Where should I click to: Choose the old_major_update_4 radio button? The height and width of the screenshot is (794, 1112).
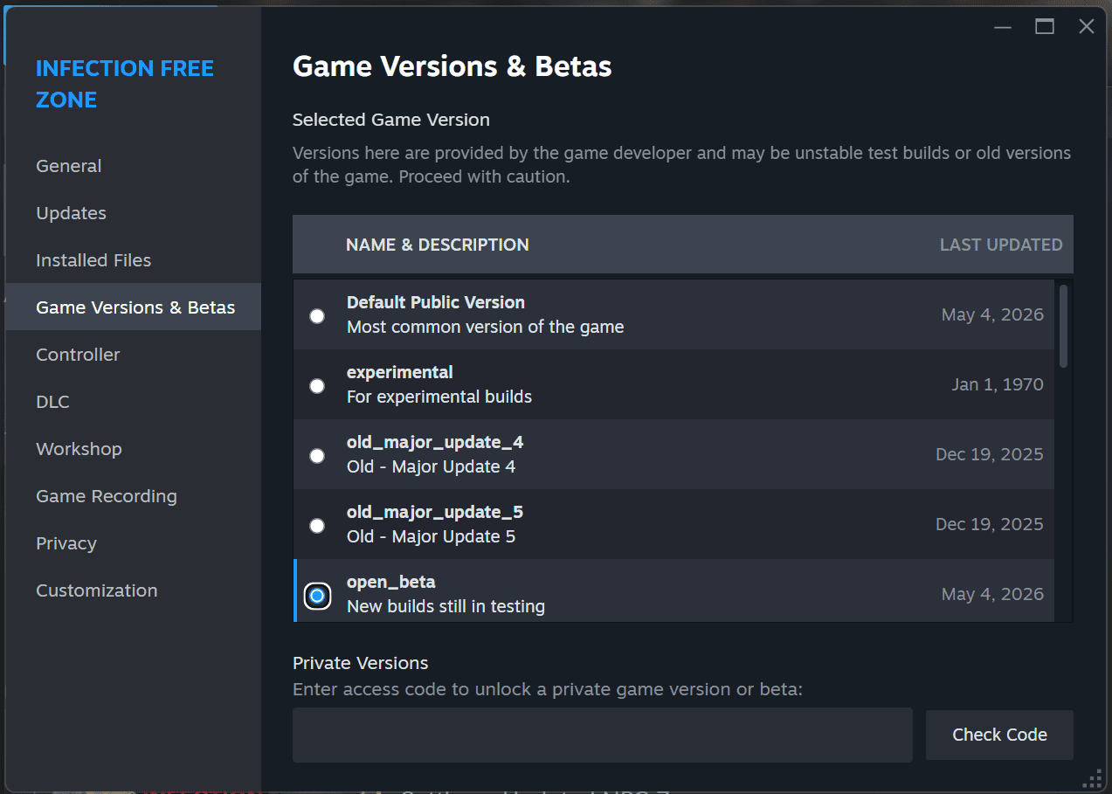click(317, 455)
